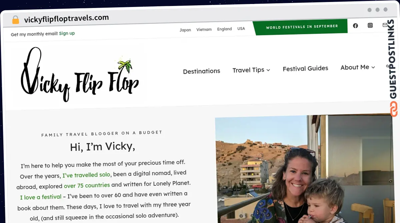Expand the About Me dropdown chevron
400x223 pixels.
coord(373,67)
